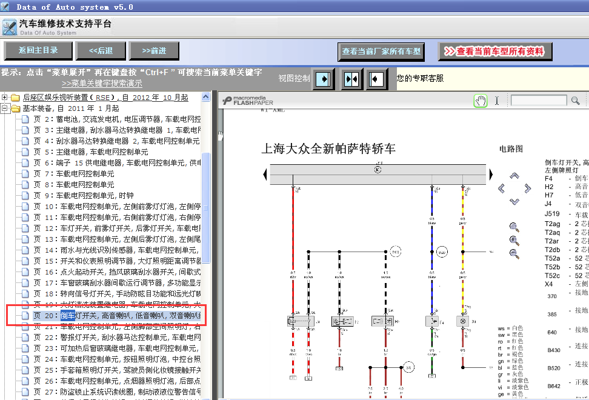Open 查看当前厂家所有车型
Viewport: 589px width, 400px height.
381,52
